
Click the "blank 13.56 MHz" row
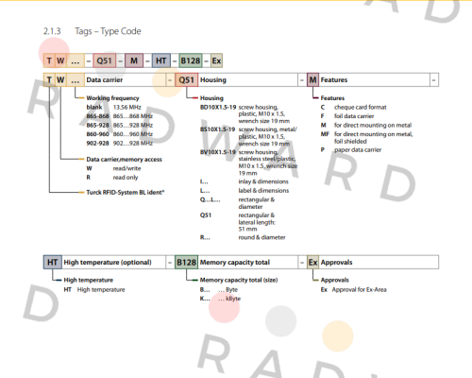(x=114, y=107)
